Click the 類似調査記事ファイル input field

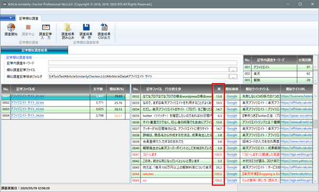[x=138, y=69]
